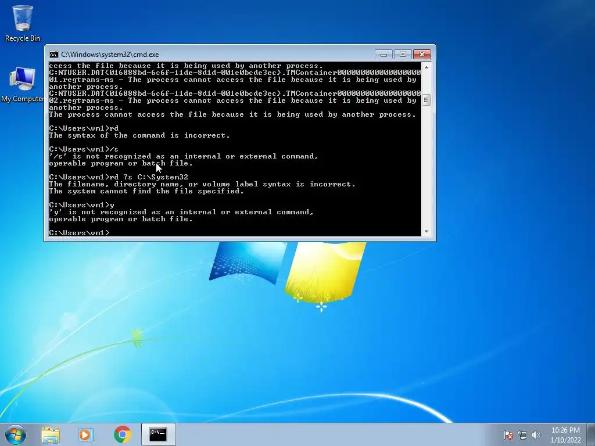Click 'The filename, directory name' error line
The height and width of the screenshot is (446, 595).
click(x=202, y=184)
